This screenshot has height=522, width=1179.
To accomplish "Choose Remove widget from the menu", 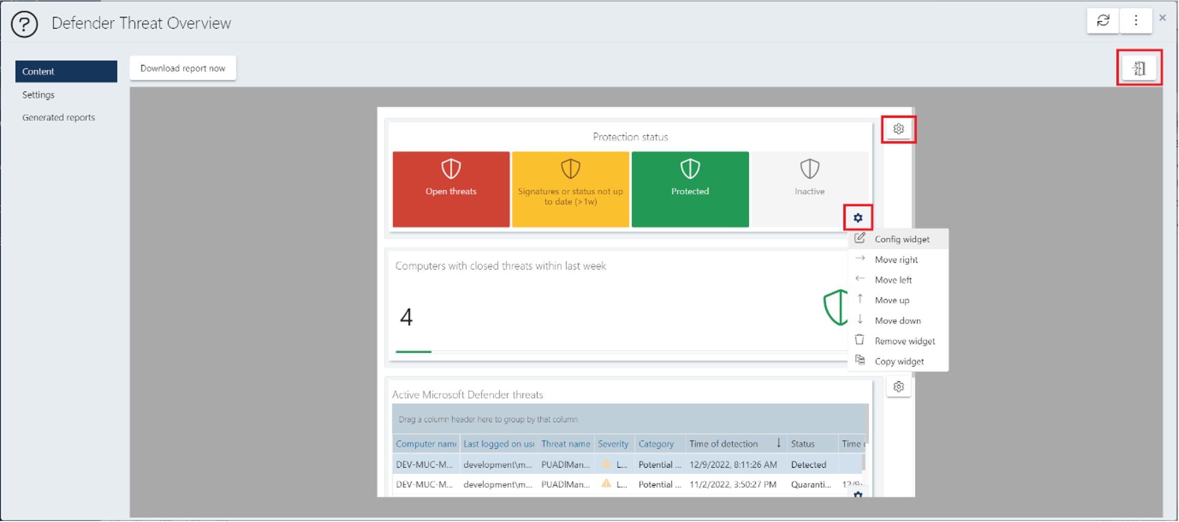I will point(898,341).
